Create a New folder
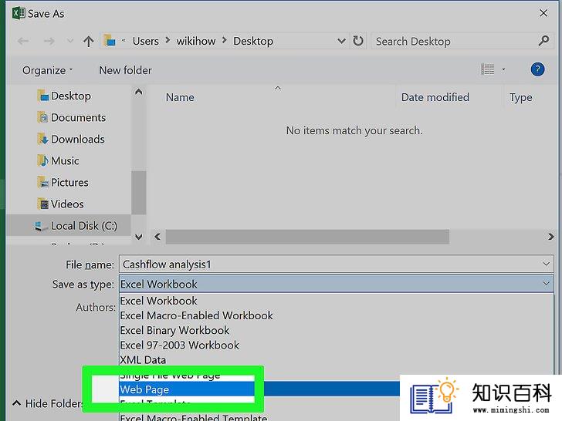The height and width of the screenshot is (421, 562). coord(125,70)
